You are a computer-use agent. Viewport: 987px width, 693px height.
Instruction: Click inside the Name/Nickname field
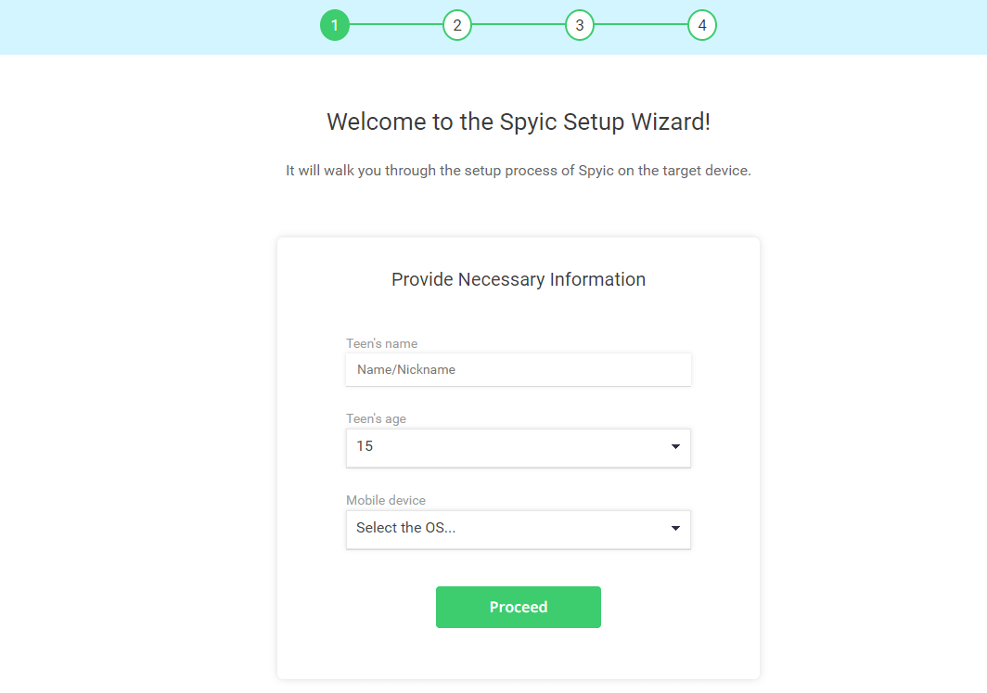click(x=518, y=369)
